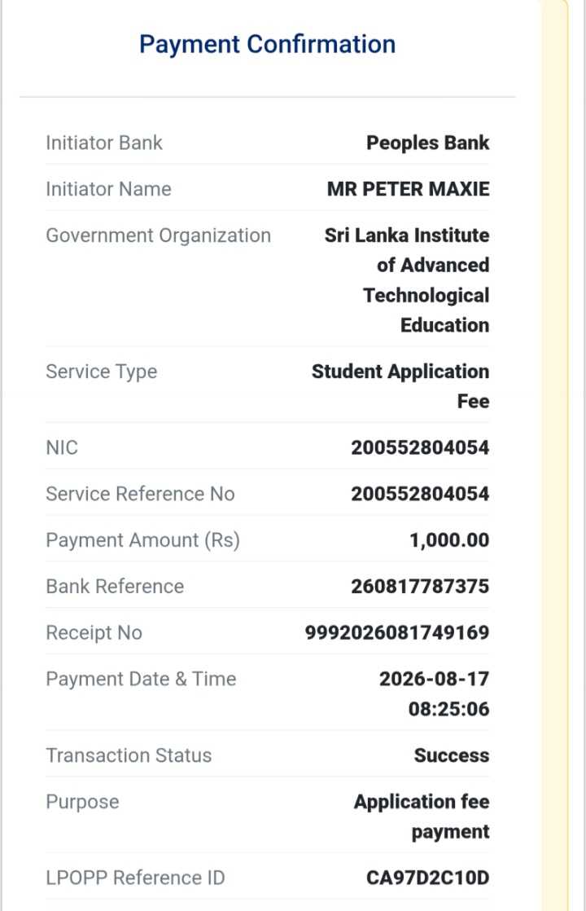Click the Bank Reference number 260817787375
This screenshot has width=586, height=911.
pos(420,586)
